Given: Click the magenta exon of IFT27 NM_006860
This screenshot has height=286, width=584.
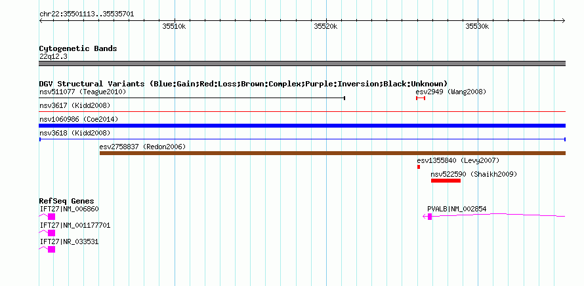Looking at the screenshot, I should coord(51,217).
